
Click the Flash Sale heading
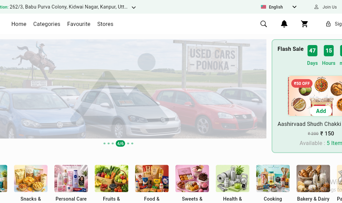(290, 49)
